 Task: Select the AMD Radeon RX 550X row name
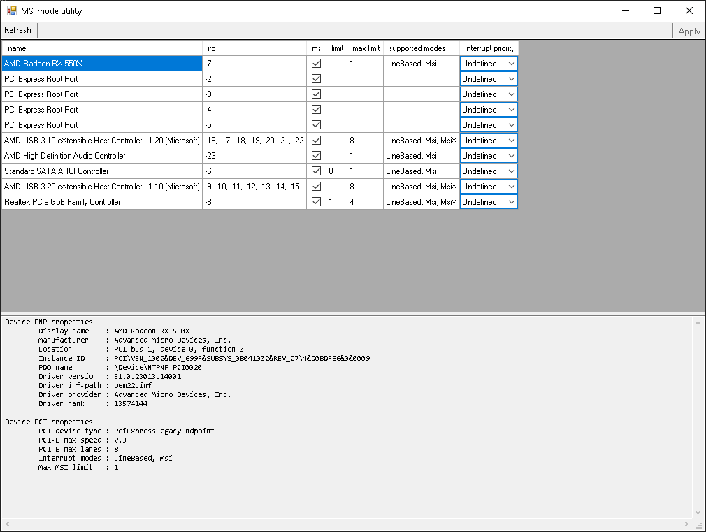tap(102, 64)
